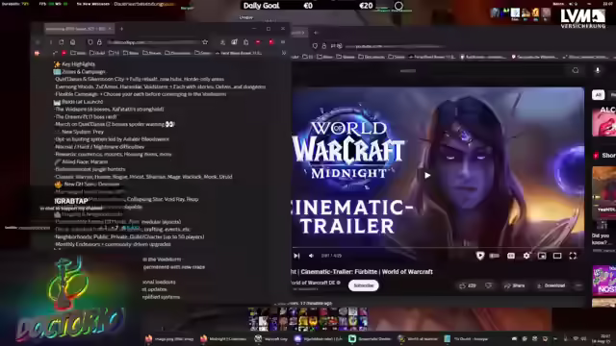
Task: Dislike the cinematic trailer video
Action: pos(488,285)
